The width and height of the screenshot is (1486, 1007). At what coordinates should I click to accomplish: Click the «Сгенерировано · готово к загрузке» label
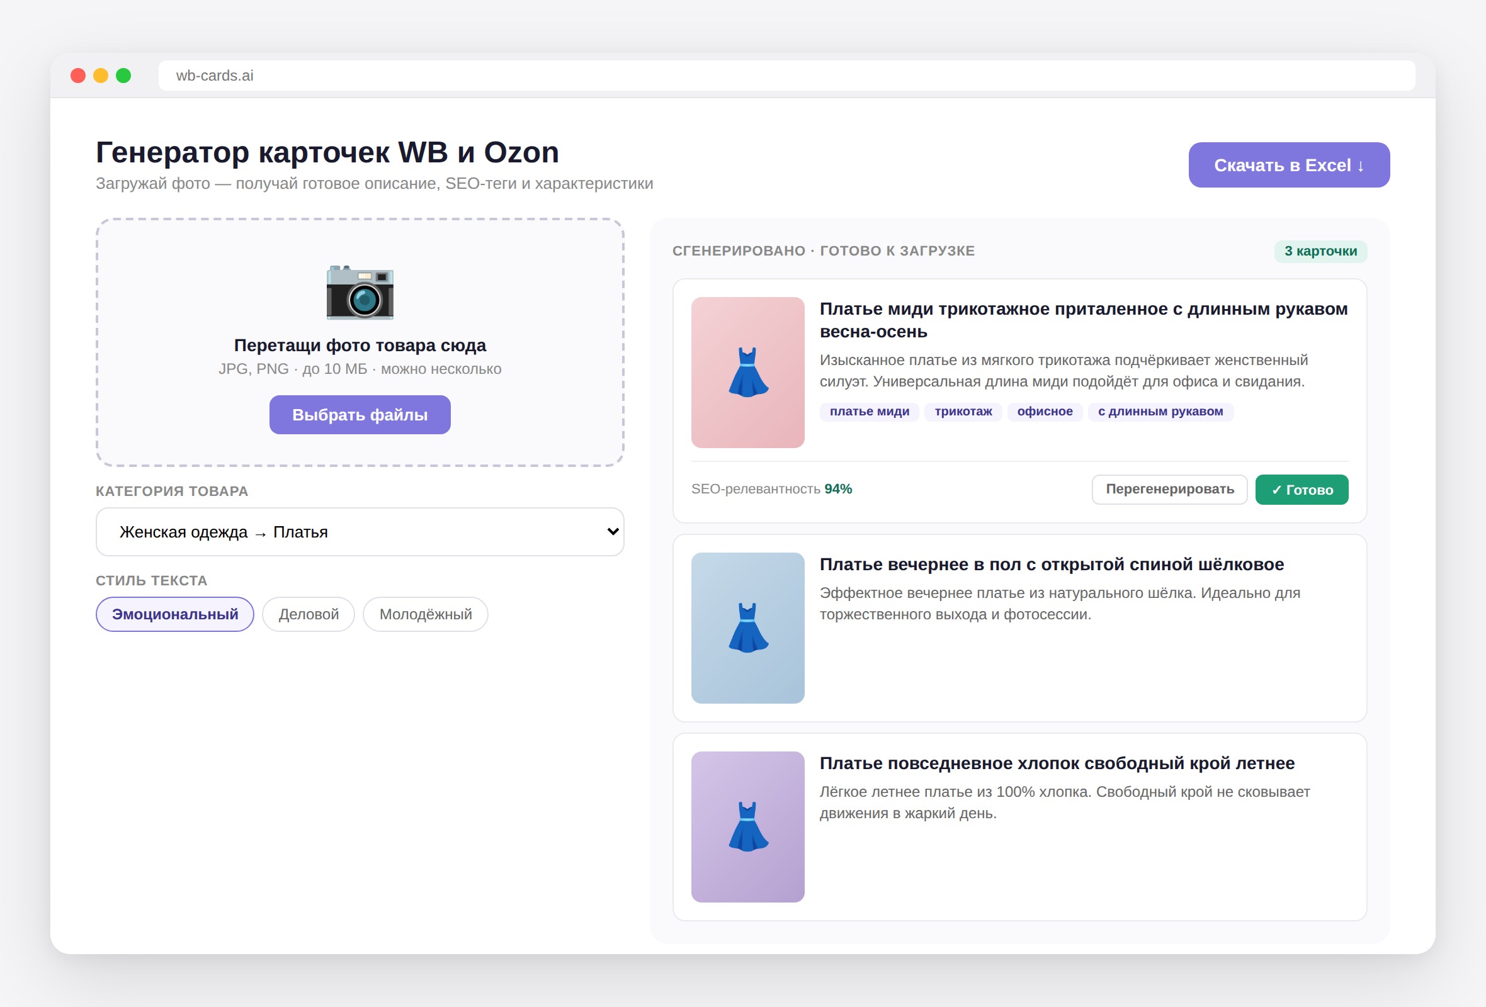click(x=824, y=251)
